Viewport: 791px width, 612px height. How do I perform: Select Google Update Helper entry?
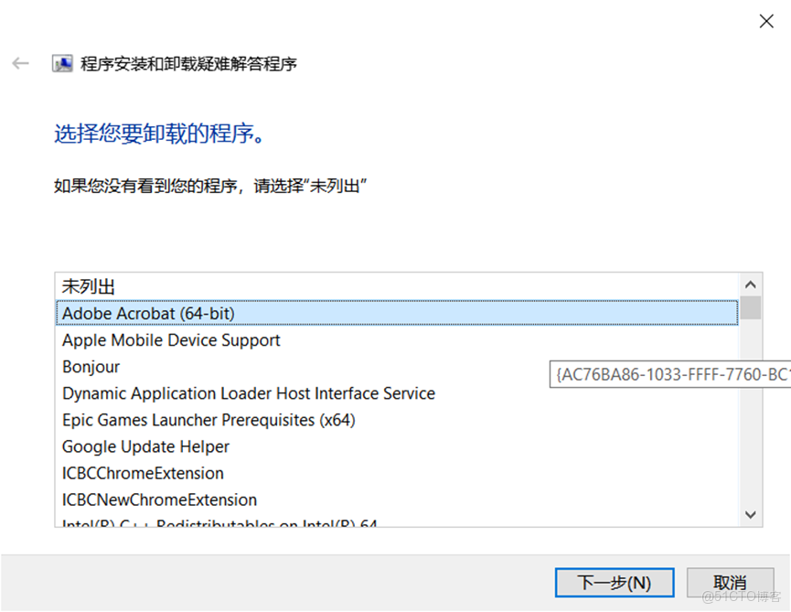click(145, 446)
